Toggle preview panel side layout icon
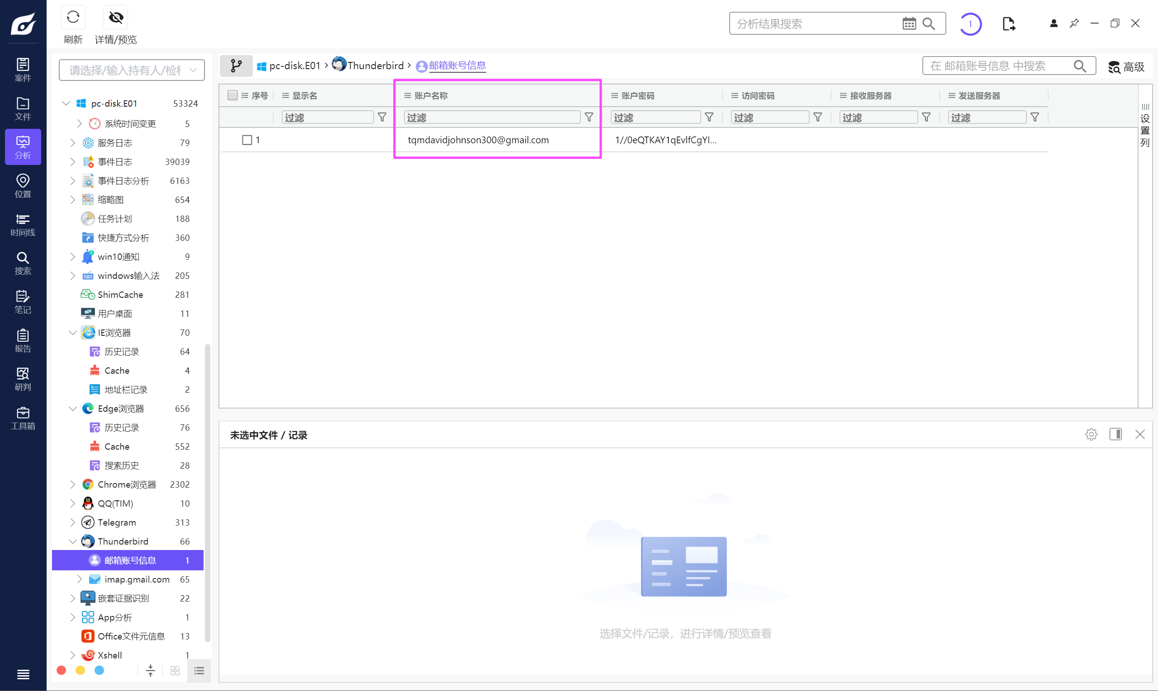1158x691 pixels. 1115,434
